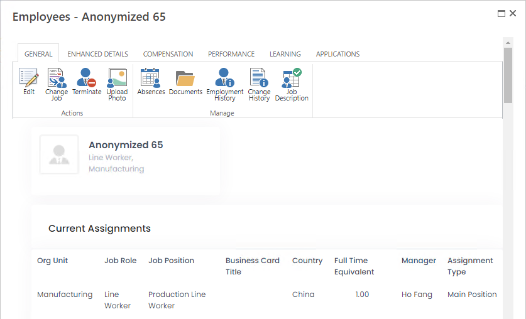Viewport: 526px width, 319px height.
Task: Switch to the General tab
Action: coord(38,54)
